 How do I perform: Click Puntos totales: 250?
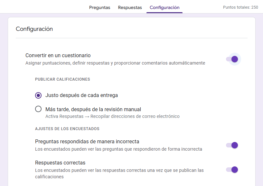241,7
